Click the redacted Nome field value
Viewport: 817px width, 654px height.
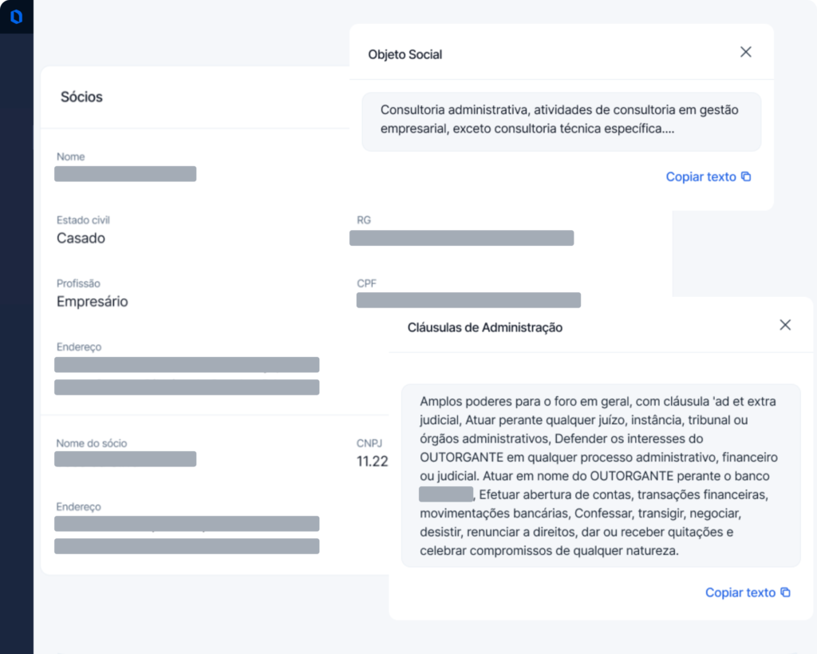(125, 173)
